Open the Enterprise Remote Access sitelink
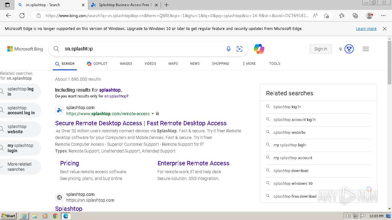392x220 pixels. 193,163
